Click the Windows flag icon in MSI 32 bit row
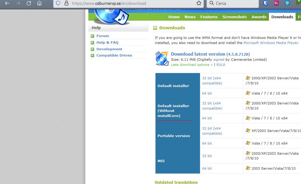The height and width of the screenshot is (184, 301). [x=248, y=153]
